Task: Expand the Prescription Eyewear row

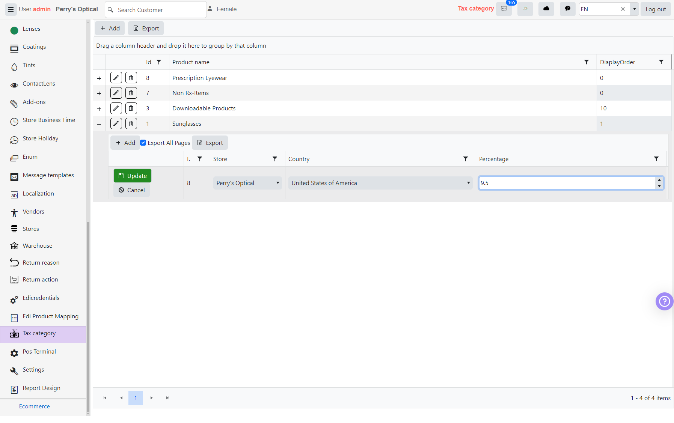Action: point(99,78)
